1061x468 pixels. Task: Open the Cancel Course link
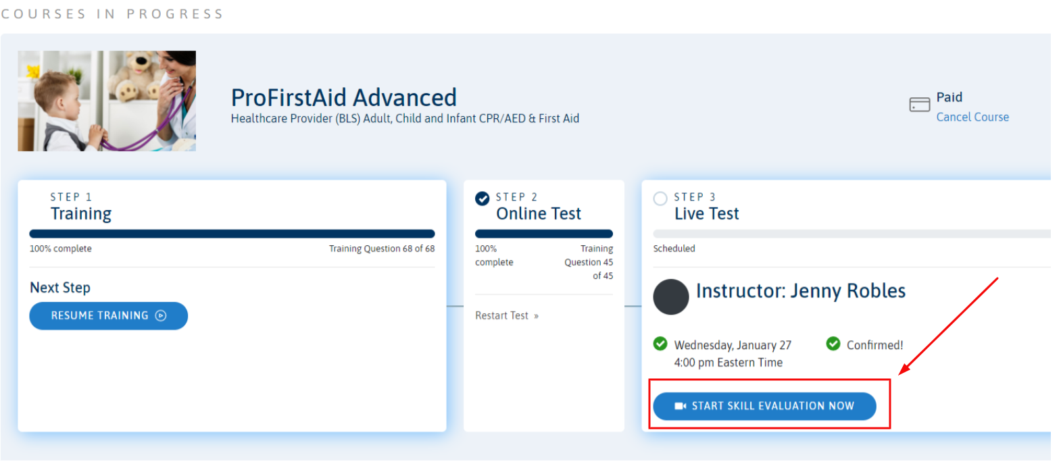click(972, 117)
